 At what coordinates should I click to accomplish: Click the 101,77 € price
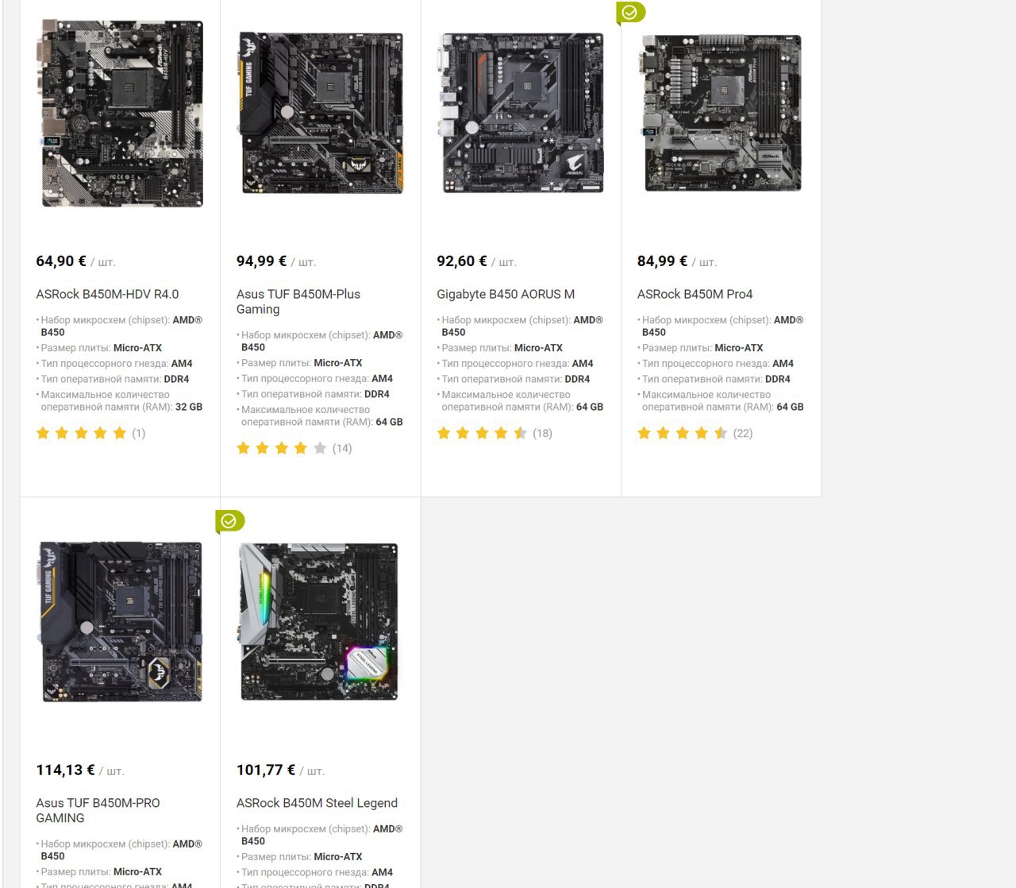tap(266, 770)
